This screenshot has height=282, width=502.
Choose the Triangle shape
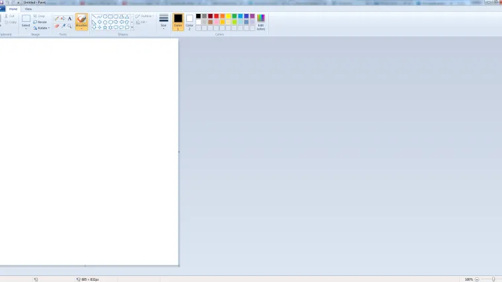[x=127, y=17]
